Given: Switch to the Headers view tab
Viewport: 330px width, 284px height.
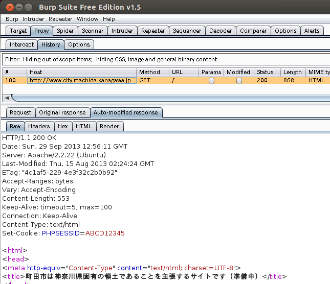Looking at the screenshot, I should coord(39,126).
